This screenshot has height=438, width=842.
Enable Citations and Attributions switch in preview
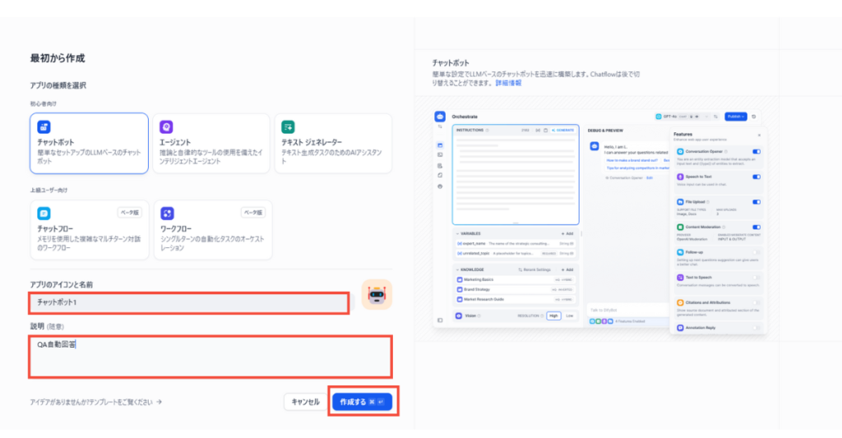[756, 302]
